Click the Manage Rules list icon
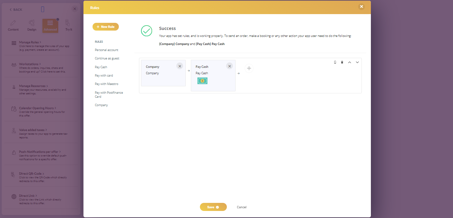 tap(14, 43)
